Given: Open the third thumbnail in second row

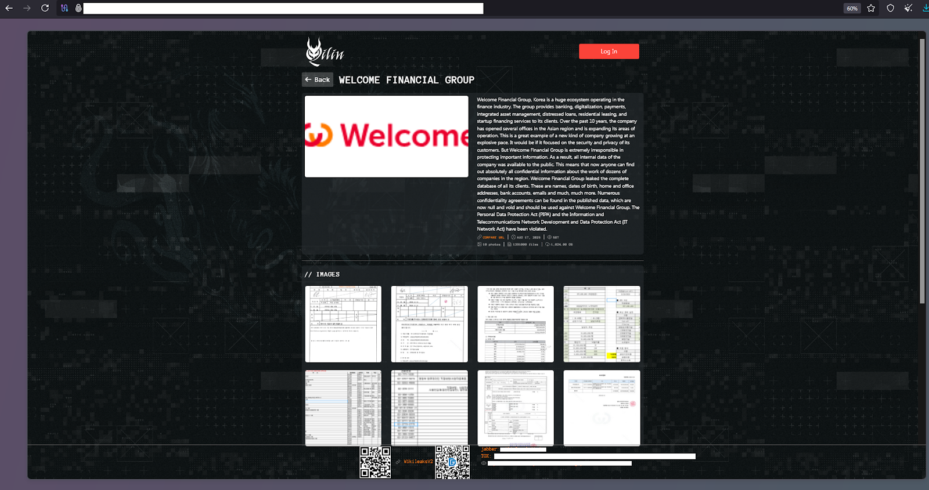Looking at the screenshot, I should (x=516, y=408).
